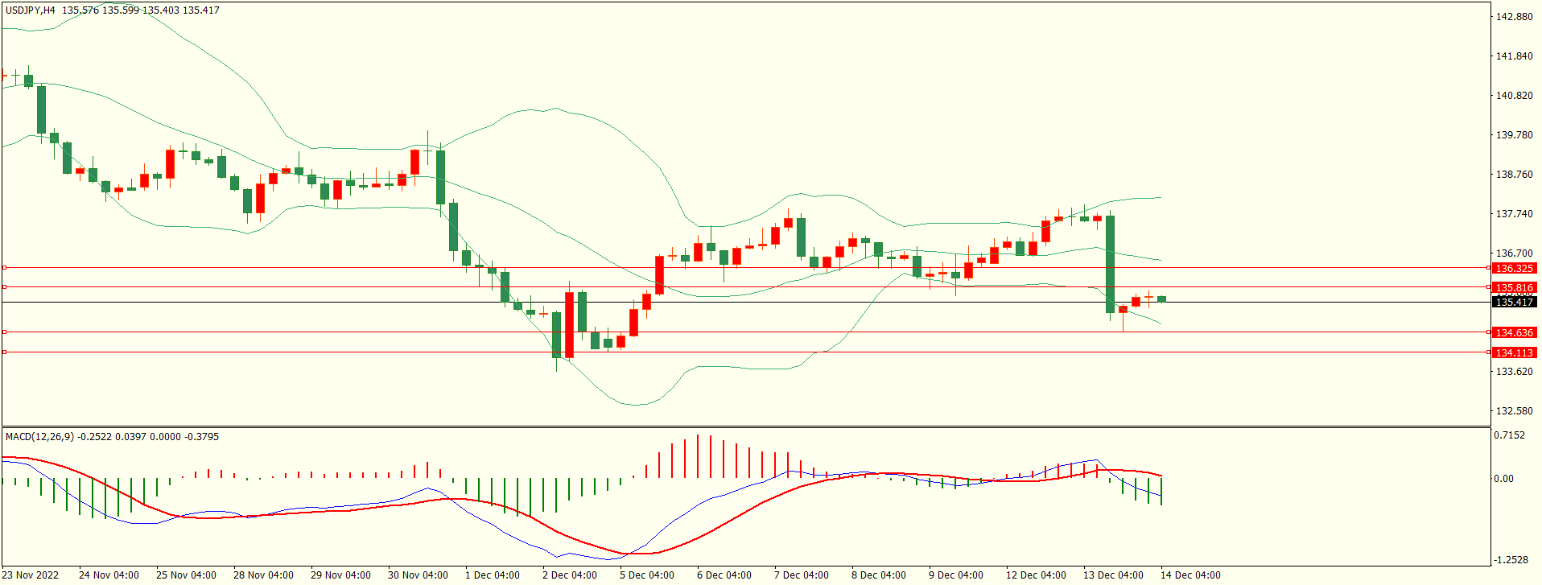The width and height of the screenshot is (1542, 585).
Task: Click the 138.760 price scale value
Action: (1514, 175)
